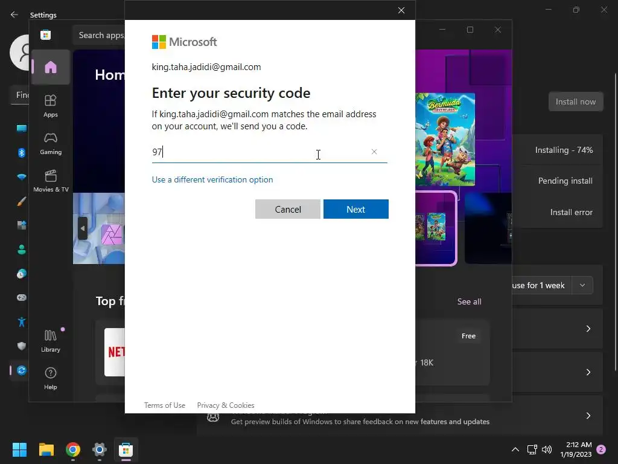
Task: Click the Settings window vertical scrollbar
Action: pyautogui.click(x=616, y=221)
